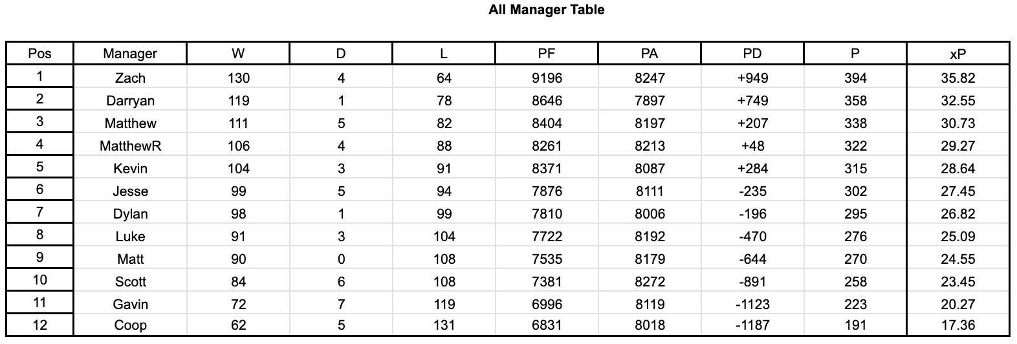Image resolution: width=1017 pixels, height=344 pixels.
Task: Click the Pos column header
Action: pos(39,54)
